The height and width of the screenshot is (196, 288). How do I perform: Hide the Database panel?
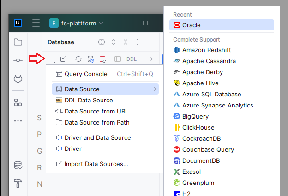pyautogui.click(x=150, y=42)
